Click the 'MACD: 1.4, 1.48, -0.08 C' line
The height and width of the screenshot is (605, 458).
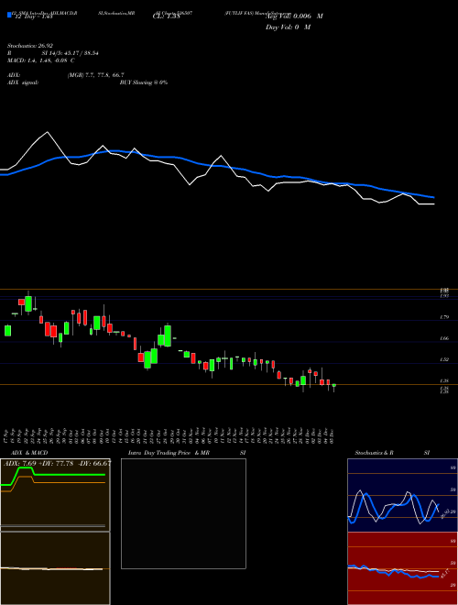41,60
